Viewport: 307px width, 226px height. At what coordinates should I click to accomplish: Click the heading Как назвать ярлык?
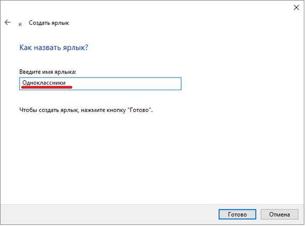(x=54, y=48)
